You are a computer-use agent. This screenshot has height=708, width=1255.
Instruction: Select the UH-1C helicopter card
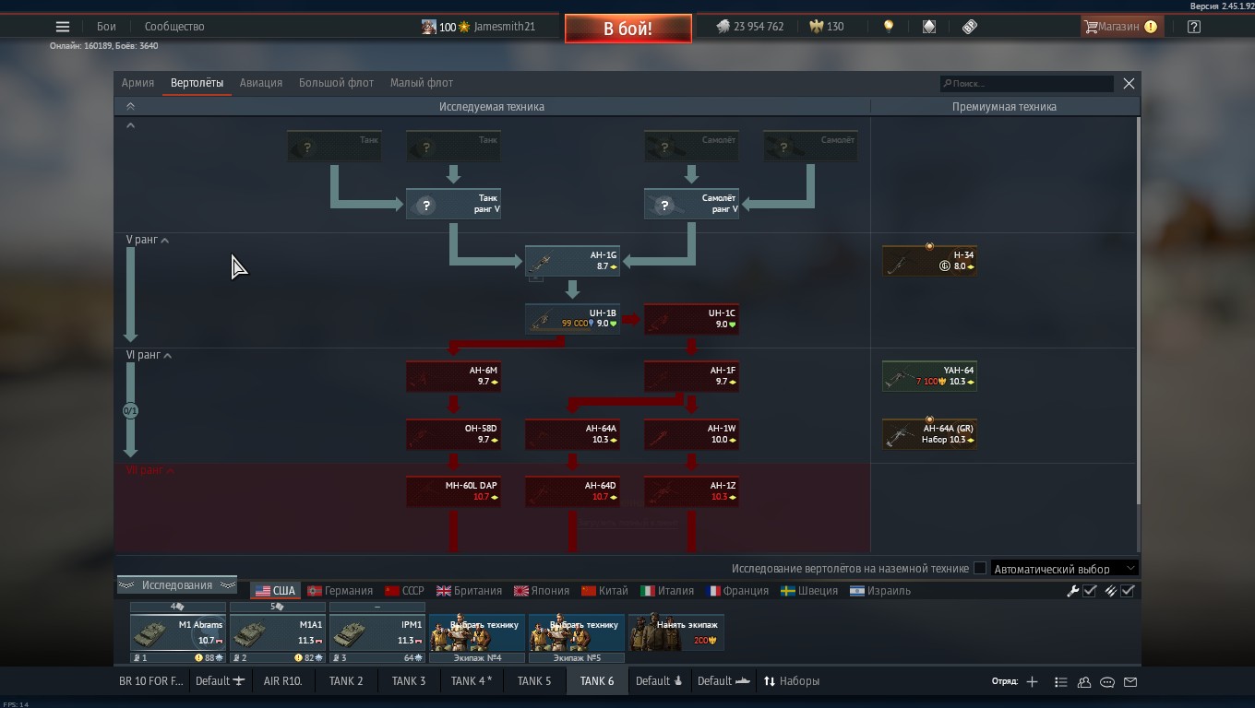691,319
